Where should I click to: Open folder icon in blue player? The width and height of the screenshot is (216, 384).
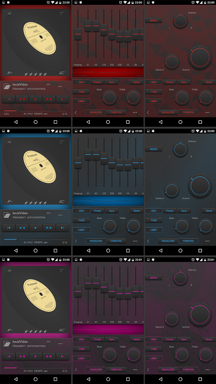pyautogui.click(x=7, y=215)
